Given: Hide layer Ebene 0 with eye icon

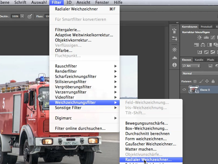Looking at the screenshot, I should 184,90.
